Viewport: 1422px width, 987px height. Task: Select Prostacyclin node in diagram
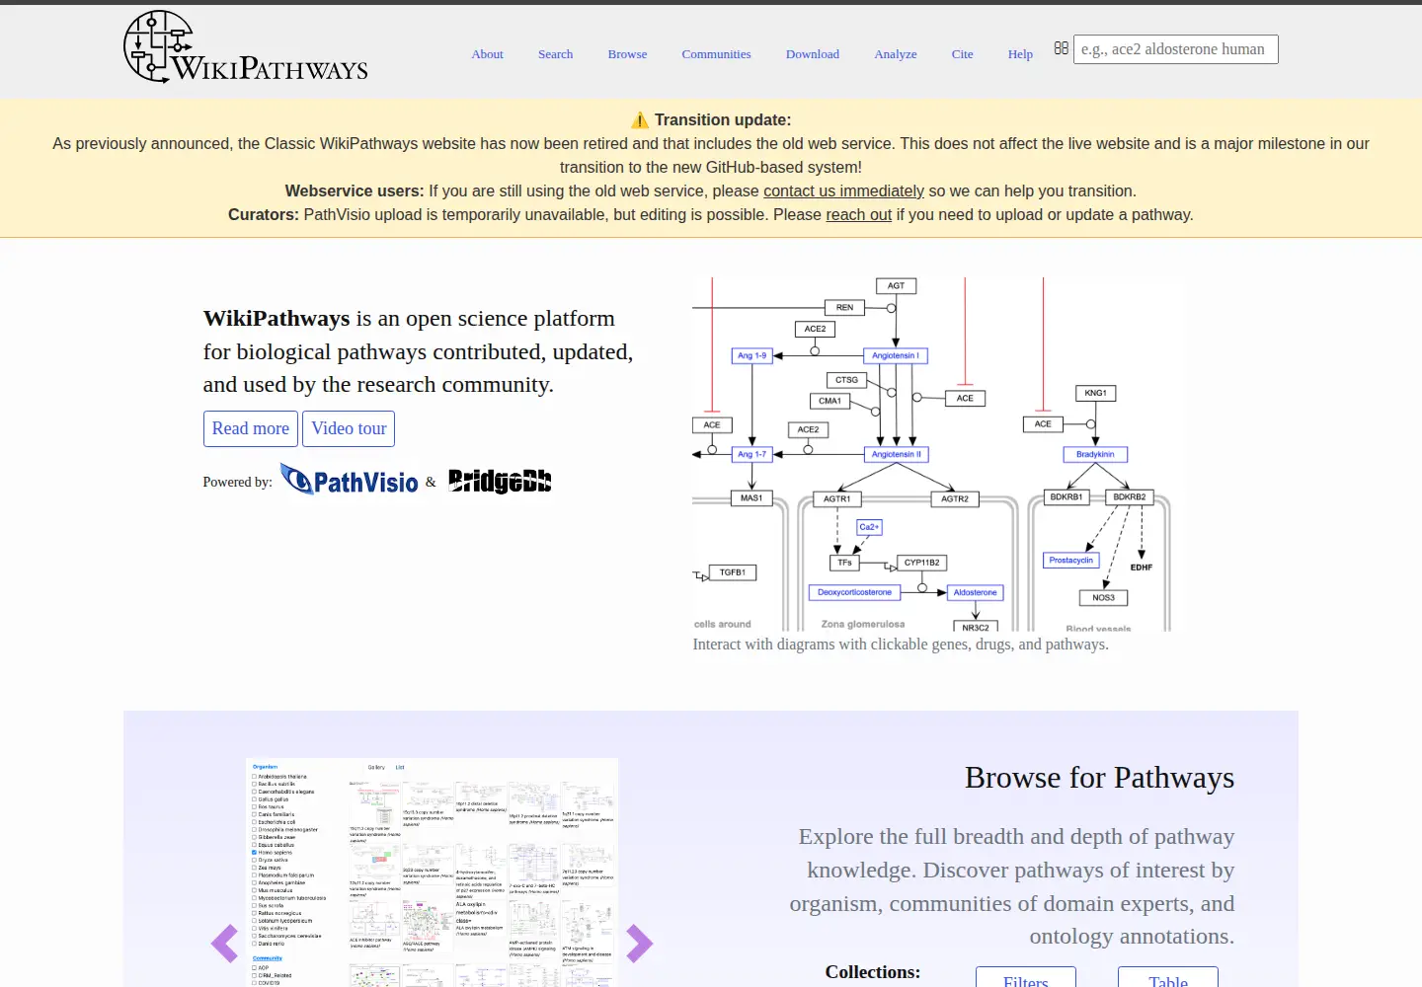click(1071, 561)
